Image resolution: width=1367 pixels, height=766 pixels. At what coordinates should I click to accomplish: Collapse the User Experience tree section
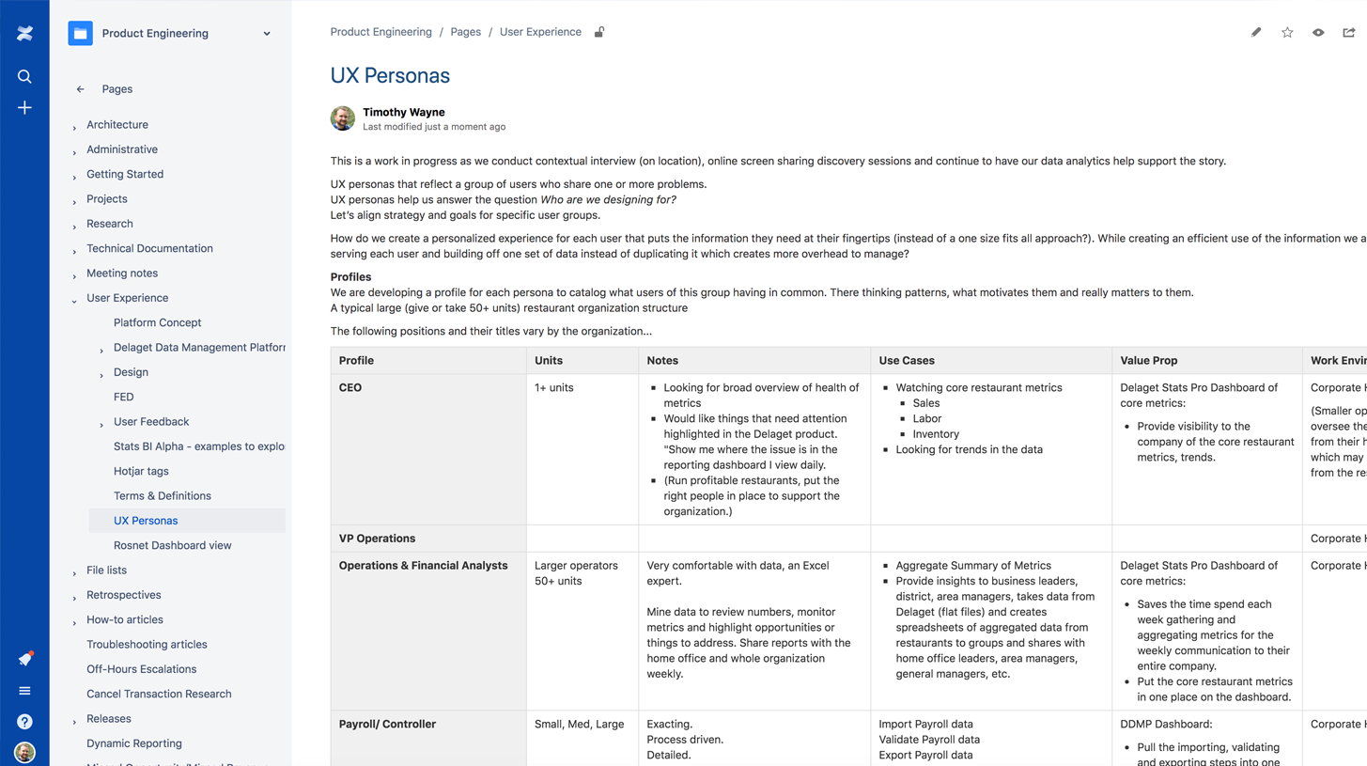point(74,300)
